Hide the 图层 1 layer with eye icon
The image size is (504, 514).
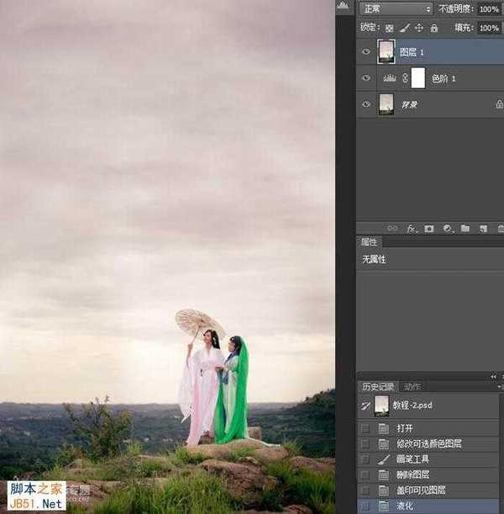coord(365,51)
